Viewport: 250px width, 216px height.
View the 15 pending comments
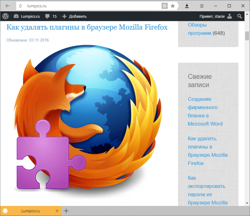click(x=51, y=16)
